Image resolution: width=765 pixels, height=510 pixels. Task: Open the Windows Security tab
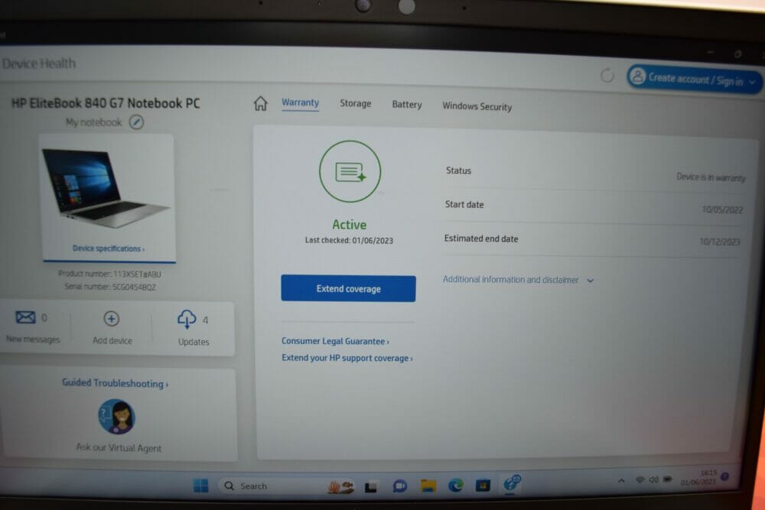coord(477,106)
